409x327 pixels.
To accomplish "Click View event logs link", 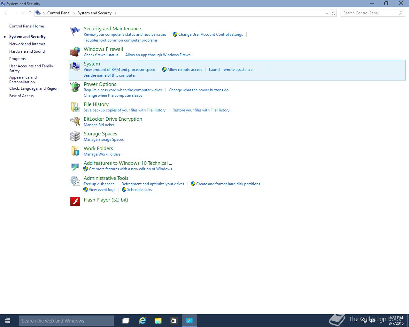I will [102, 190].
